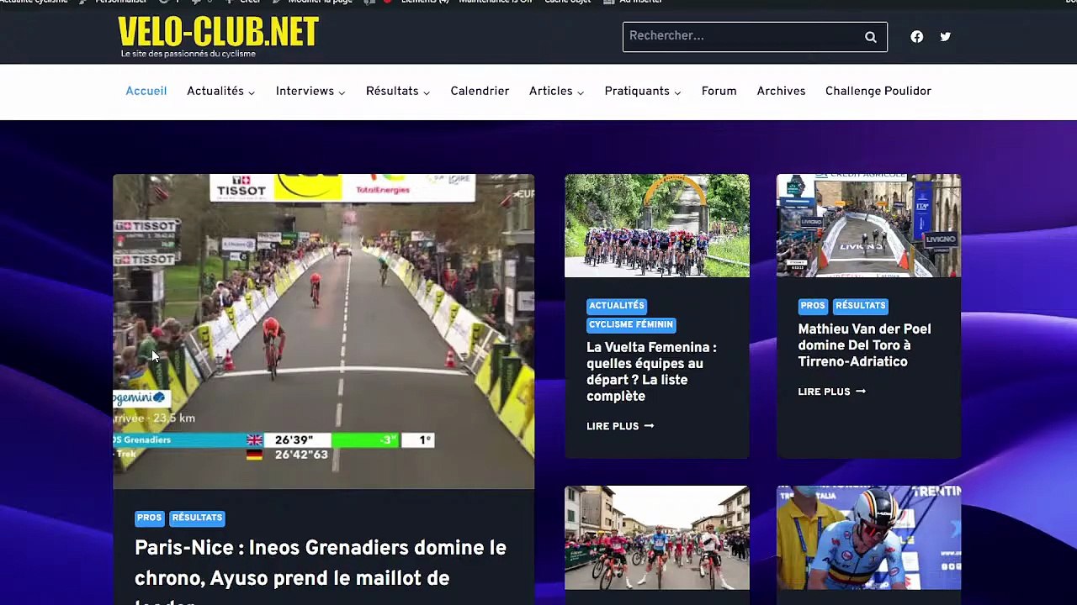Click the PROS tag under Paris-Nice article
This screenshot has width=1077, height=605.
[149, 518]
